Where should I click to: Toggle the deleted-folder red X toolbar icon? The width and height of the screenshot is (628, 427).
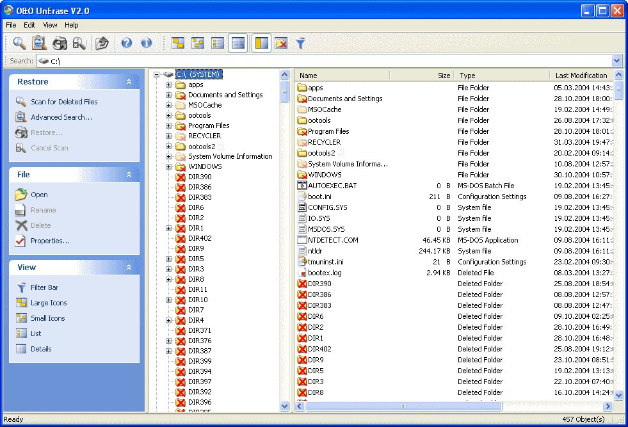(x=281, y=43)
